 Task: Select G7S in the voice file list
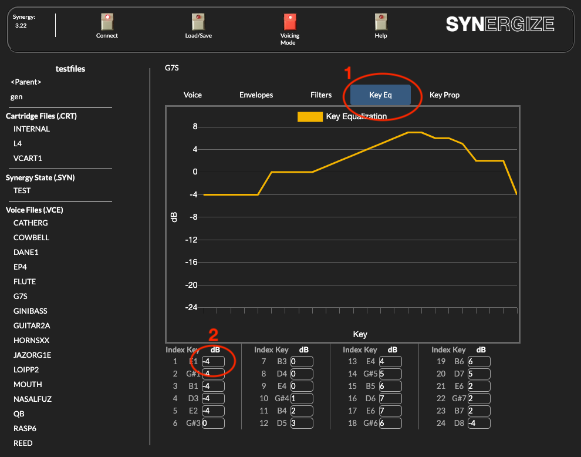[21, 297]
